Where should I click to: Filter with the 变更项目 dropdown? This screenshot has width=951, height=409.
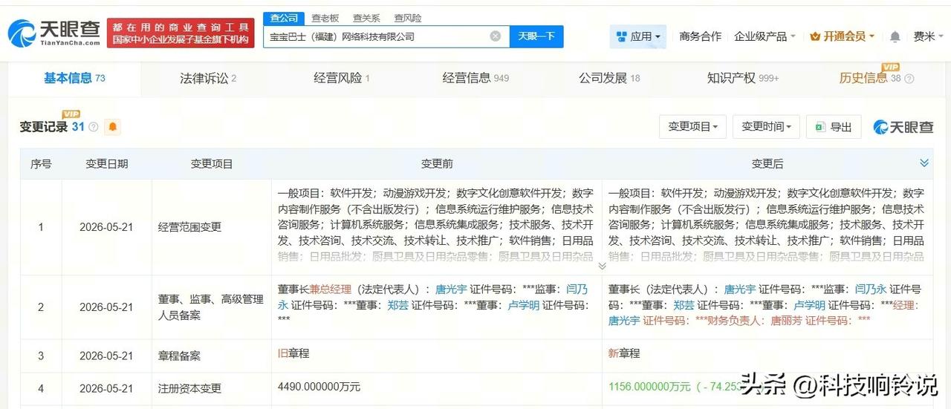pyautogui.click(x=692, y=127)
